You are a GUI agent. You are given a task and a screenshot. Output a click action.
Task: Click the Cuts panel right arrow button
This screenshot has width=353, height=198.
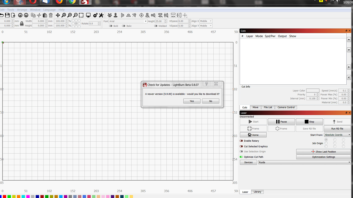pos(349,67)
